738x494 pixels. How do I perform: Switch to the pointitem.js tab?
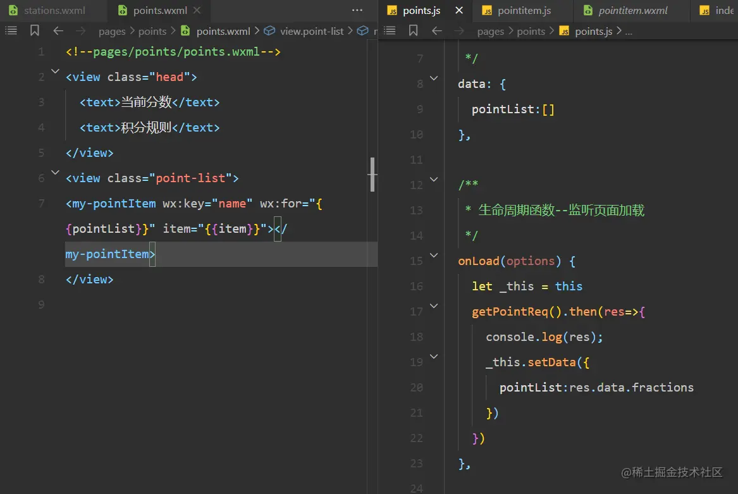point(524,10)
